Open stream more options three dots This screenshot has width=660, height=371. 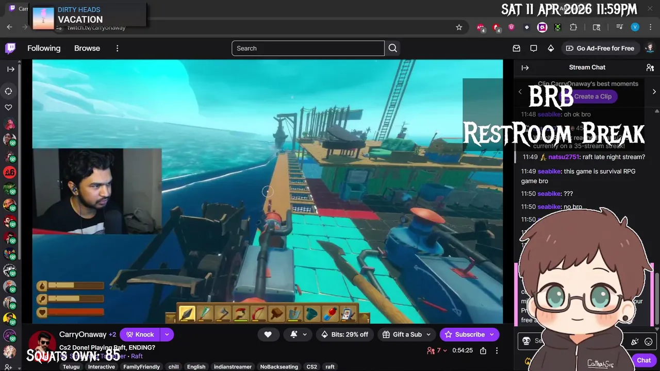[x=497, y=350]
